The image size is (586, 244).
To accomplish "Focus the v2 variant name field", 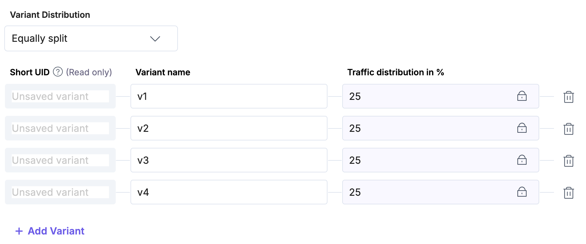I will pos(229,128).
